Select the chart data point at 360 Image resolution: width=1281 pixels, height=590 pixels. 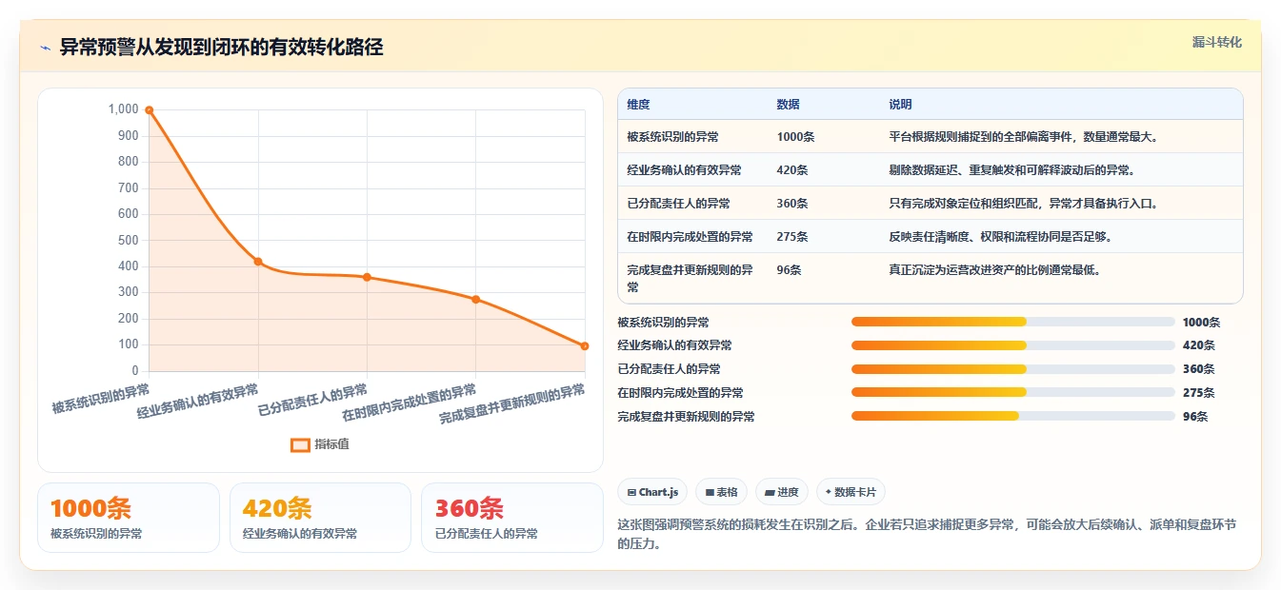[367, 277]
